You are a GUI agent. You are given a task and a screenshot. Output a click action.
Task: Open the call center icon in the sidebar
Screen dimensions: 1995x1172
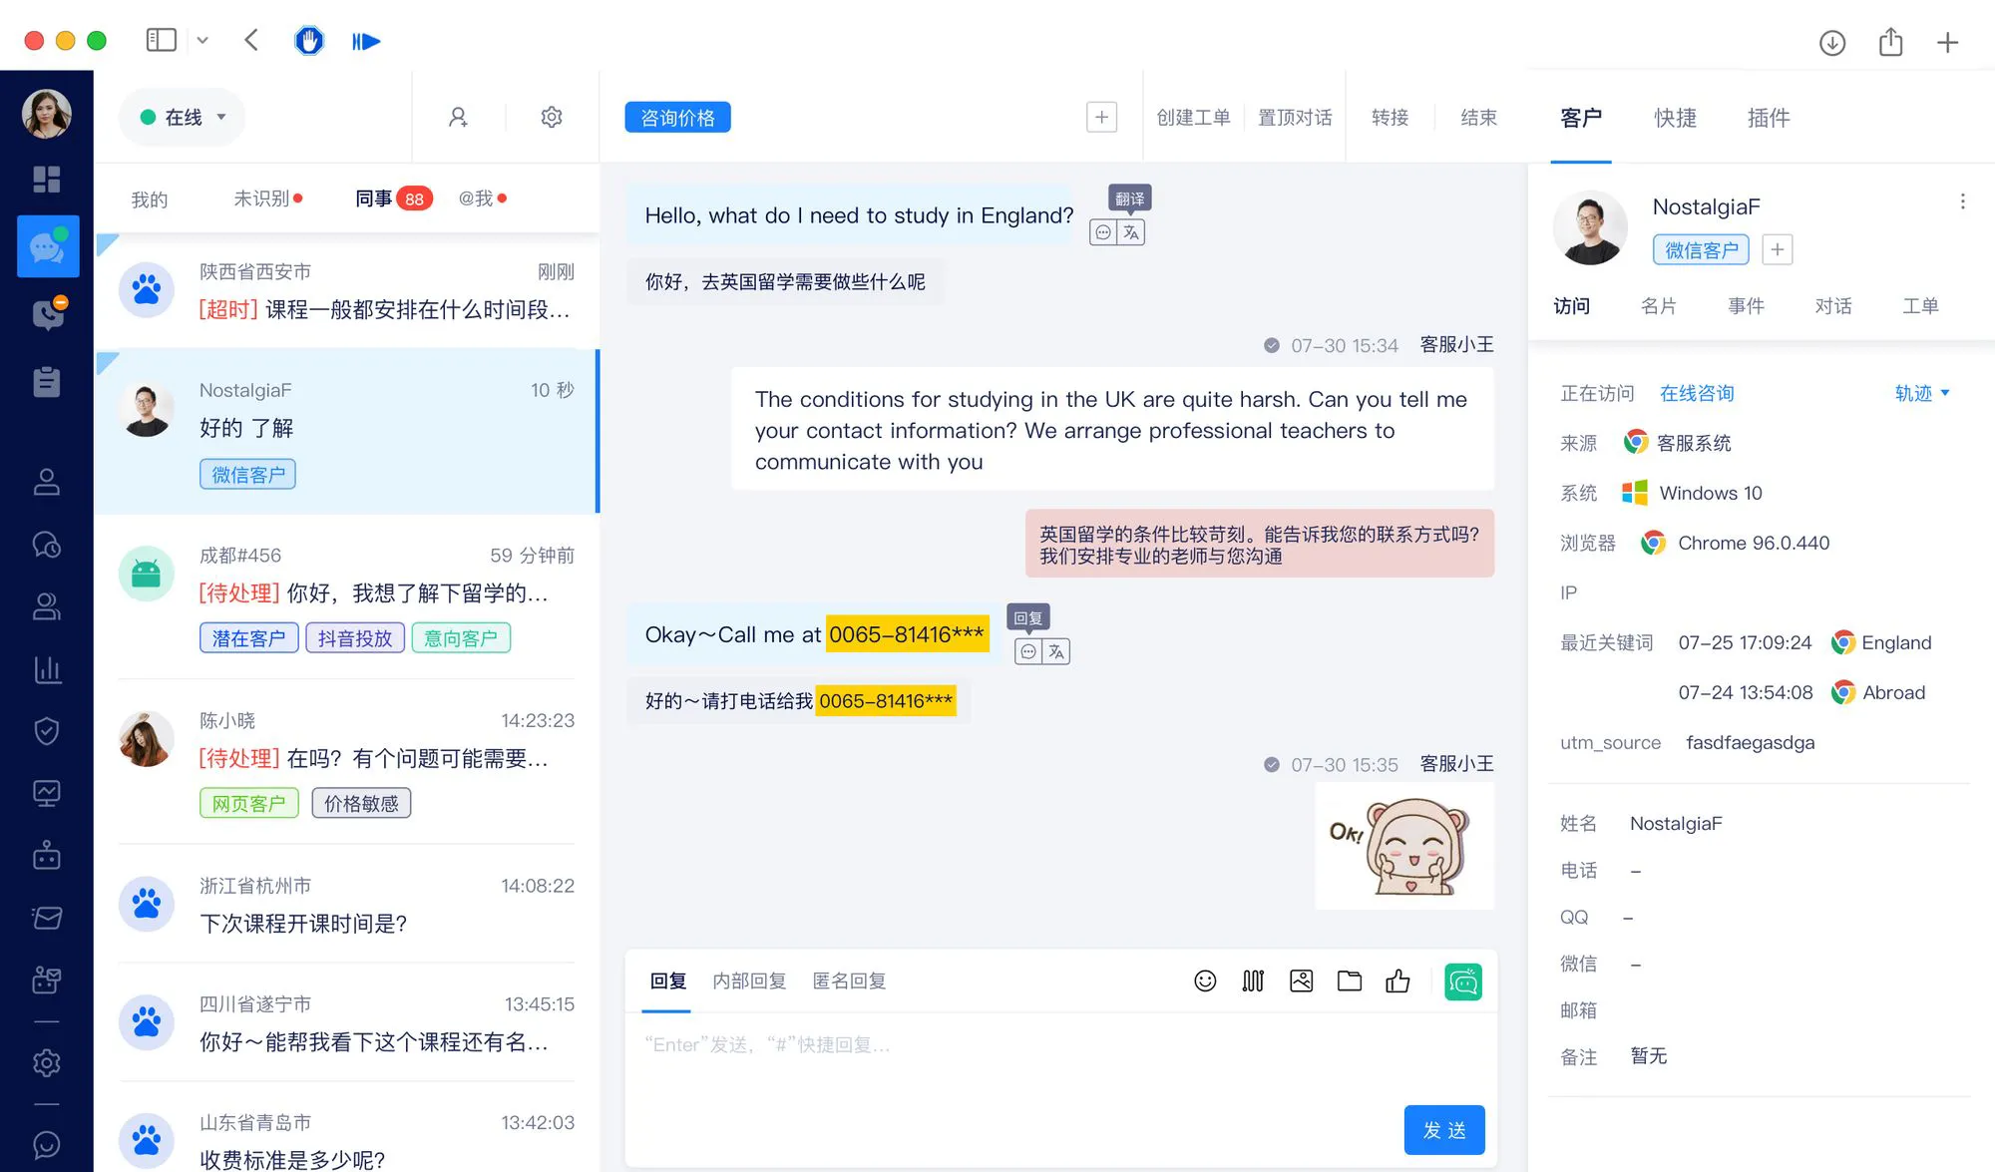pos(46,315)
